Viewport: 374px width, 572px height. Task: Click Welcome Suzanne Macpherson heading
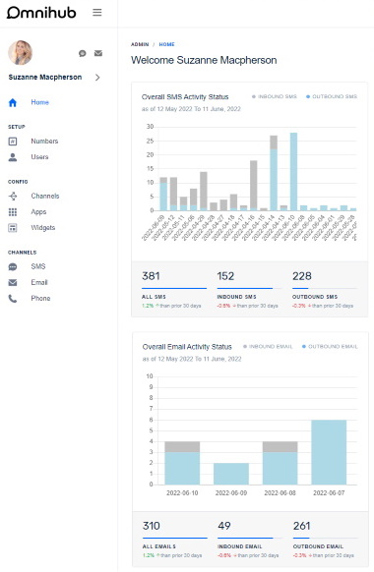coord(204,60)
